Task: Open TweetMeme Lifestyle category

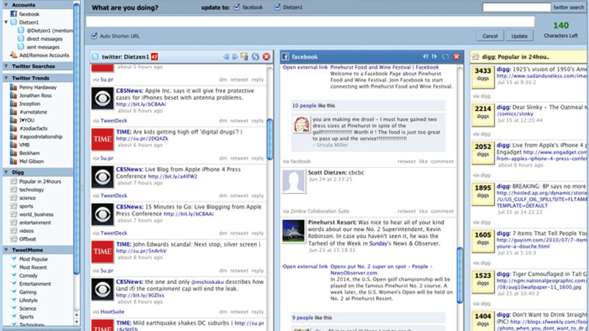Action: pos(28,301)
